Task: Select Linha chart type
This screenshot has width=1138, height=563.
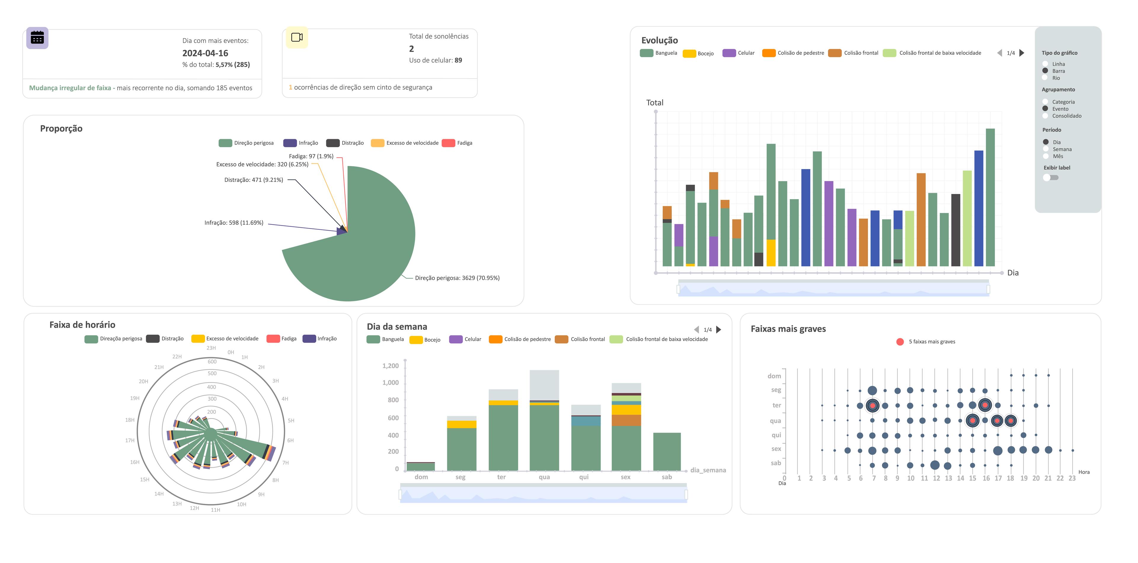Action: coord(1045,64)
